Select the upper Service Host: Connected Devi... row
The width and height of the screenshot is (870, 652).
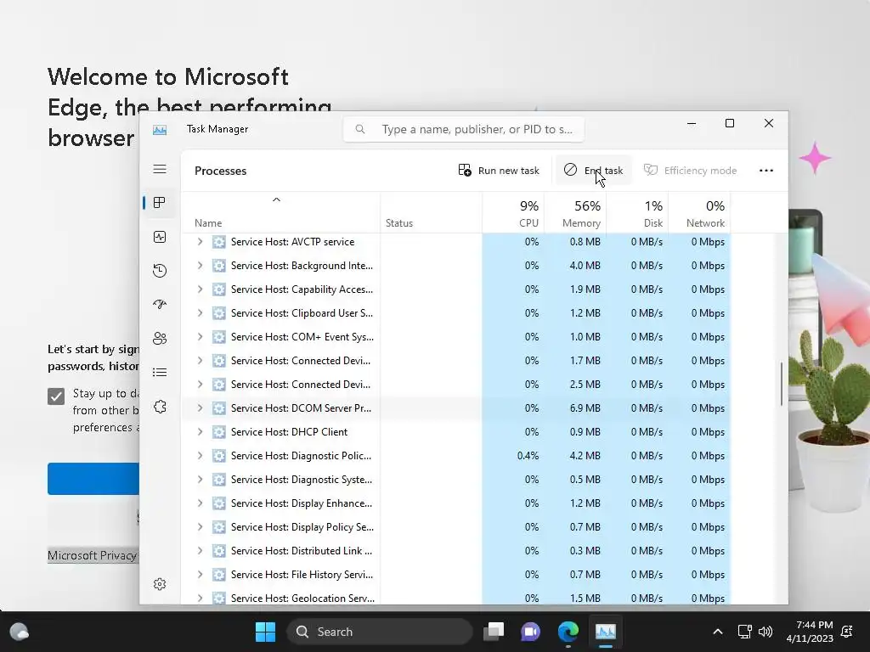(x=455, y=360)
